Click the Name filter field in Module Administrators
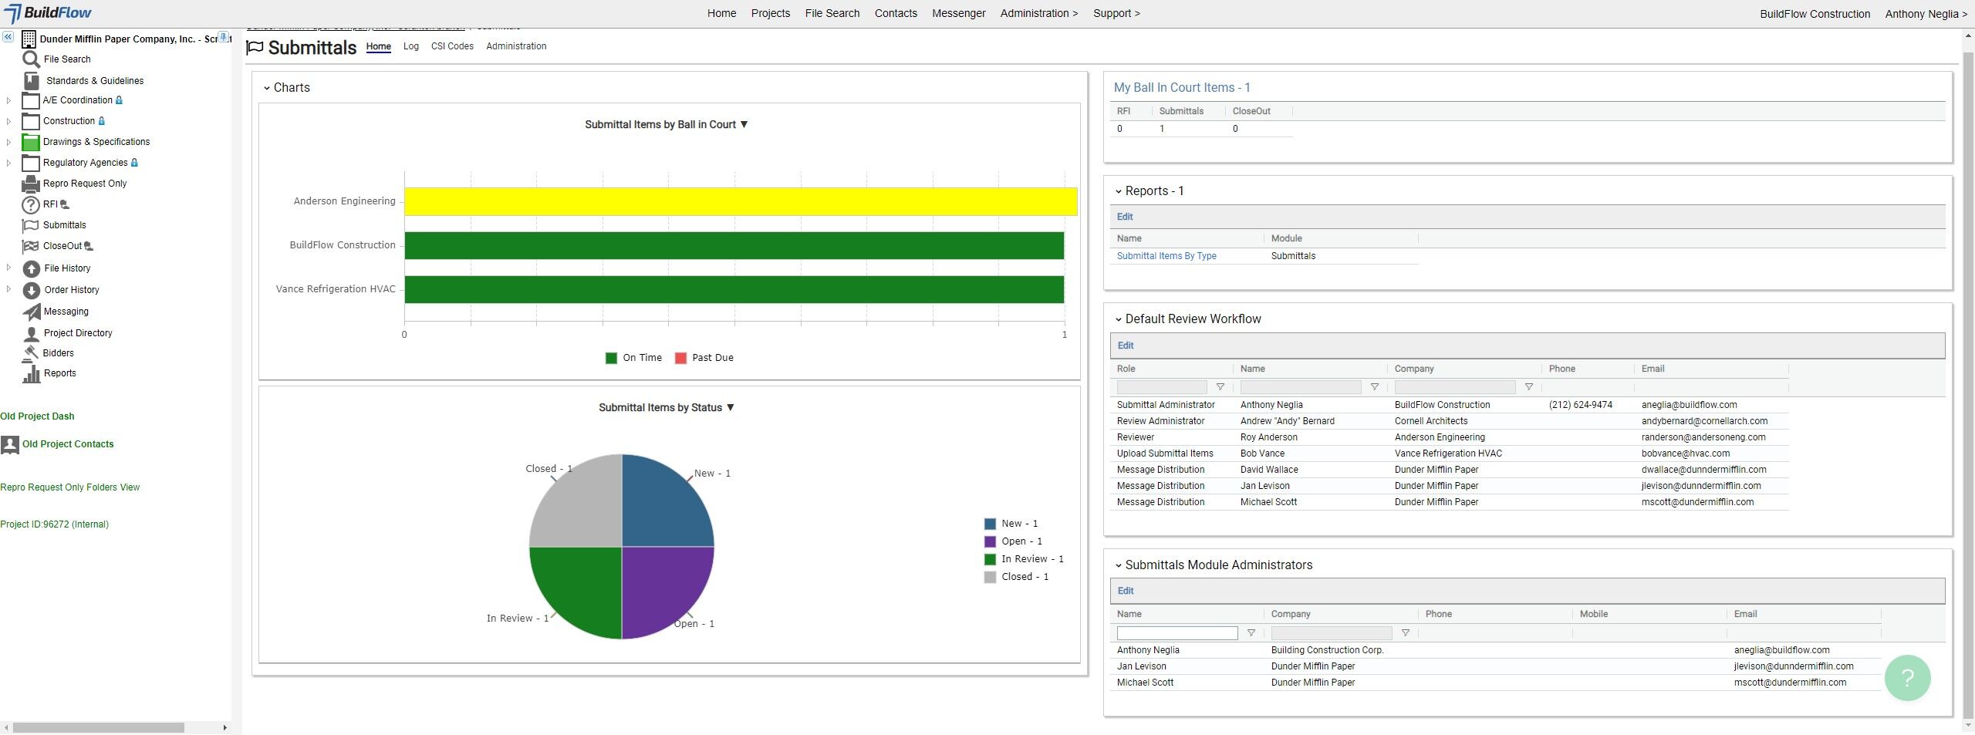This screenshot has width=1975, height=735. click(1177, 633)
